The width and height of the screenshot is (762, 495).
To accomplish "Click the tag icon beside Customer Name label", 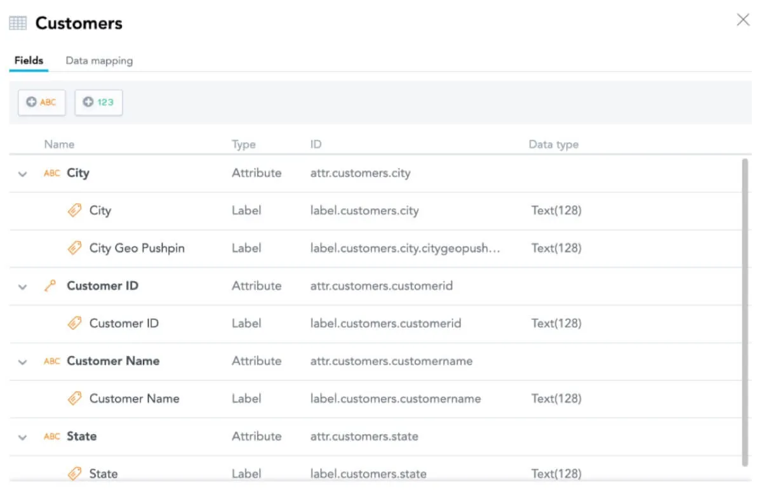I will [x=75, y=399].
